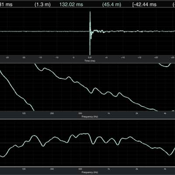
Task: Click the Time (ms) axis label
Action: pos(90,61)
